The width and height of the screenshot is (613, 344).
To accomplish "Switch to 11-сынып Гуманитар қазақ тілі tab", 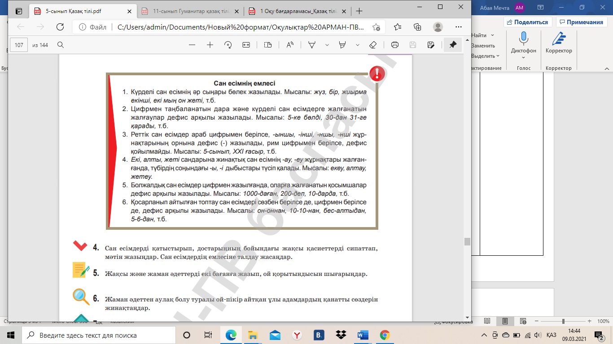I will [x=190, y=11].
